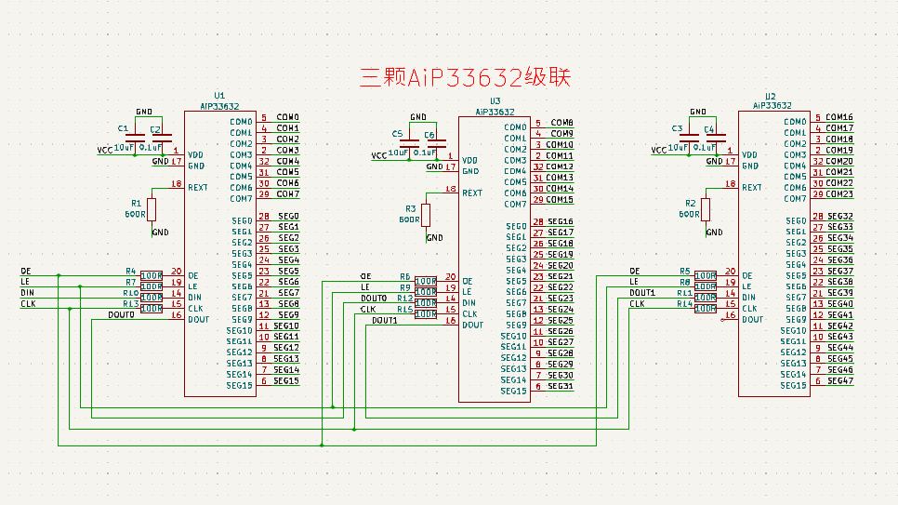The width and height of the screenshot is (898, 505).
Task: Select the DOUT0 label left of U1
Action: (x=121, y=315)
